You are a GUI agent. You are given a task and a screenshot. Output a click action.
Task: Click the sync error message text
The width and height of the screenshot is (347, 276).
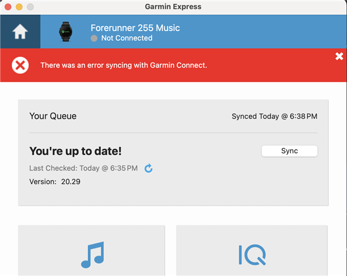pos(124,65)
